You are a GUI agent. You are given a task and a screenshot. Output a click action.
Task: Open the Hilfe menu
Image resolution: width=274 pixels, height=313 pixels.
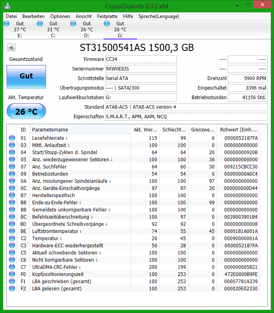(x=128, y=16)
